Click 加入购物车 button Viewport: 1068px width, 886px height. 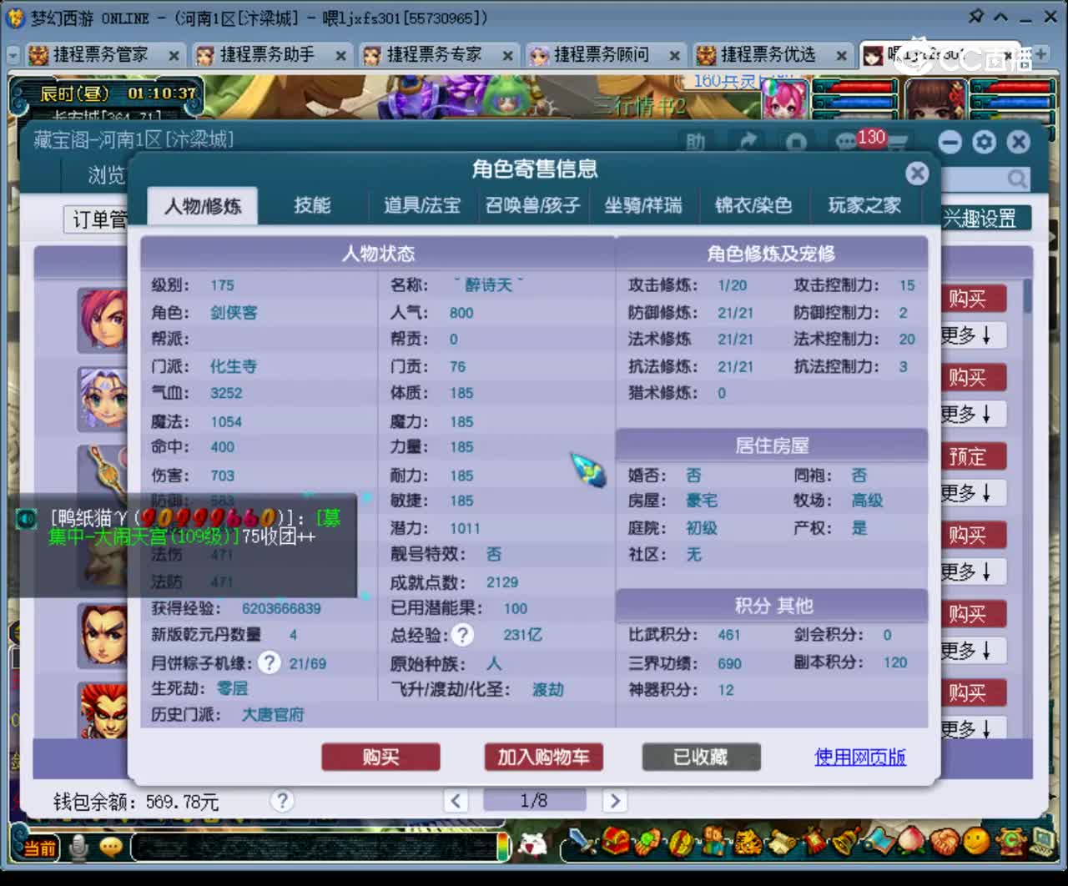(543, 757)
